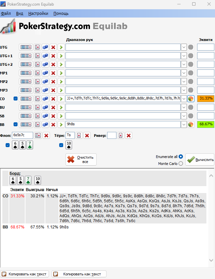Image resolution: width=215 pixels, height=279 pixels.
Task: Click 7 of clubs flop card image
Action: pyautogui.click(x=30, y=145)
